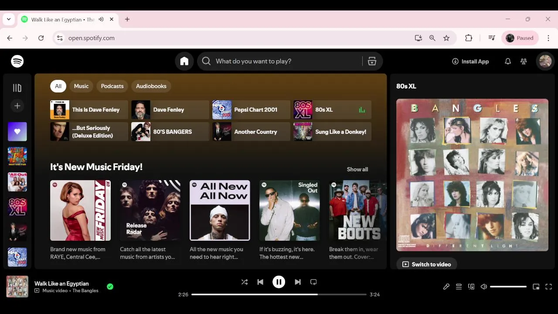Click the Bangles Different Light album cover
Screen dimensions: 558x314
click(x=472, y=175)
